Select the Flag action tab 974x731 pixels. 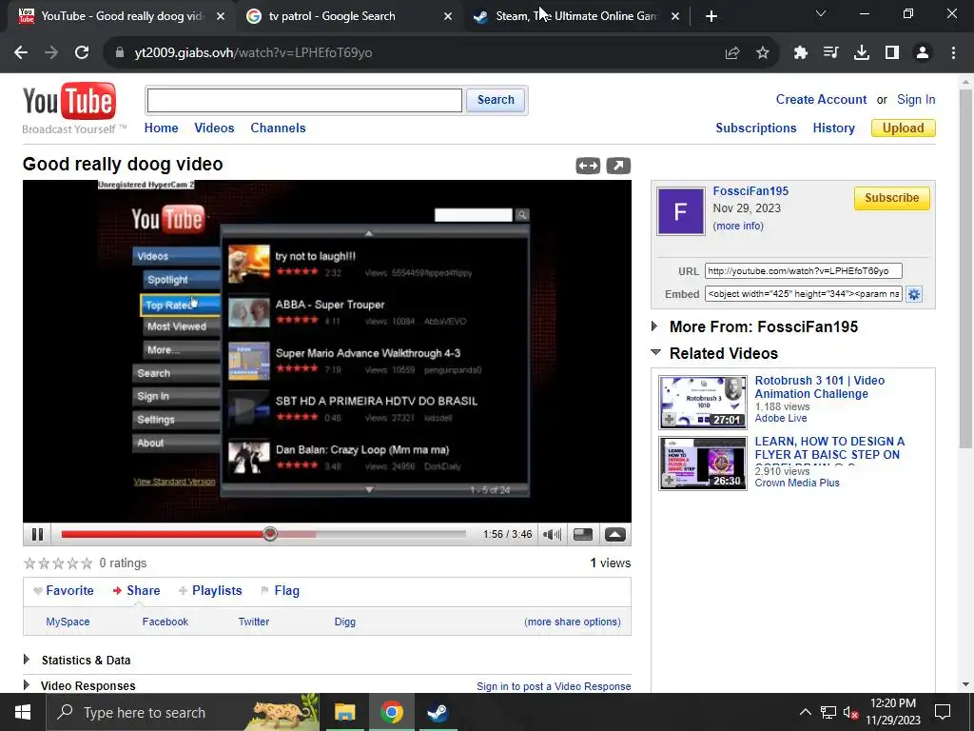pyautogui.click(x=280, y=590)
